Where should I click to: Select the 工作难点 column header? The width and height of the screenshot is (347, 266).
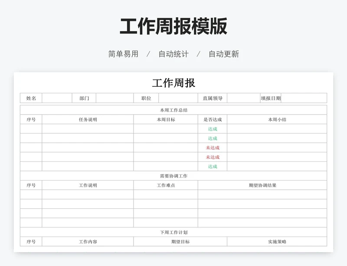tap(166, 185)
